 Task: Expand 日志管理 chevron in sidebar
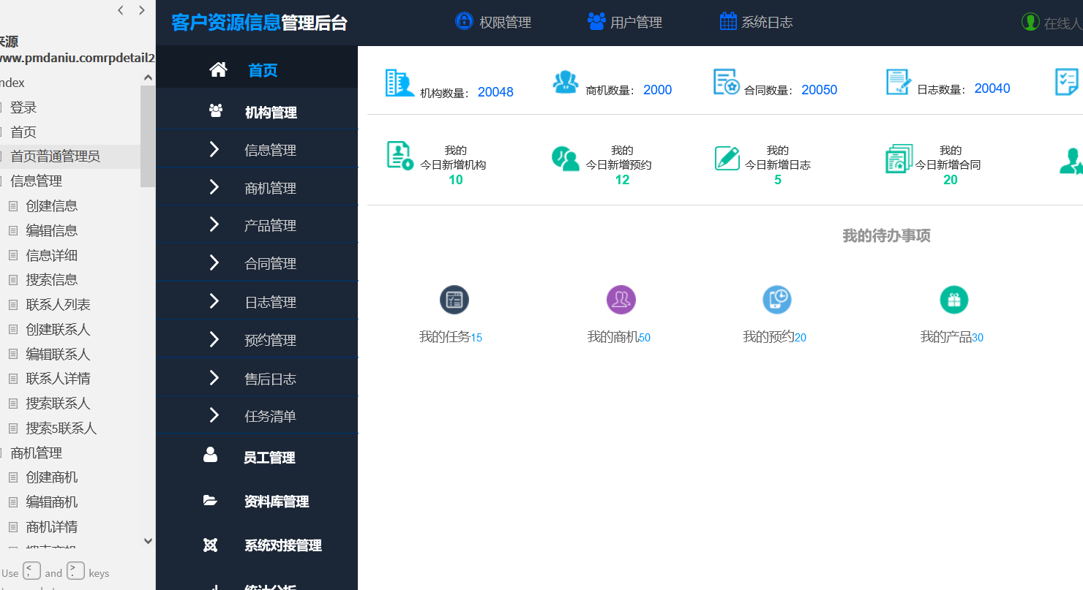tap(214, 301)
